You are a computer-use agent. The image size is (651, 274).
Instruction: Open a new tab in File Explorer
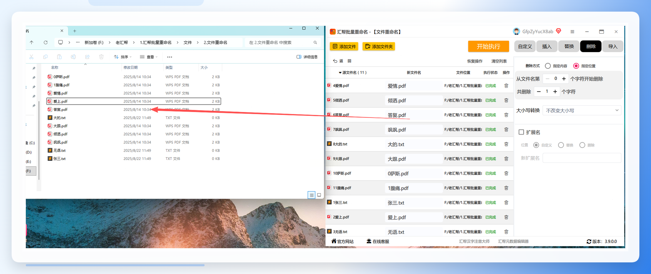tap(75, 31)
